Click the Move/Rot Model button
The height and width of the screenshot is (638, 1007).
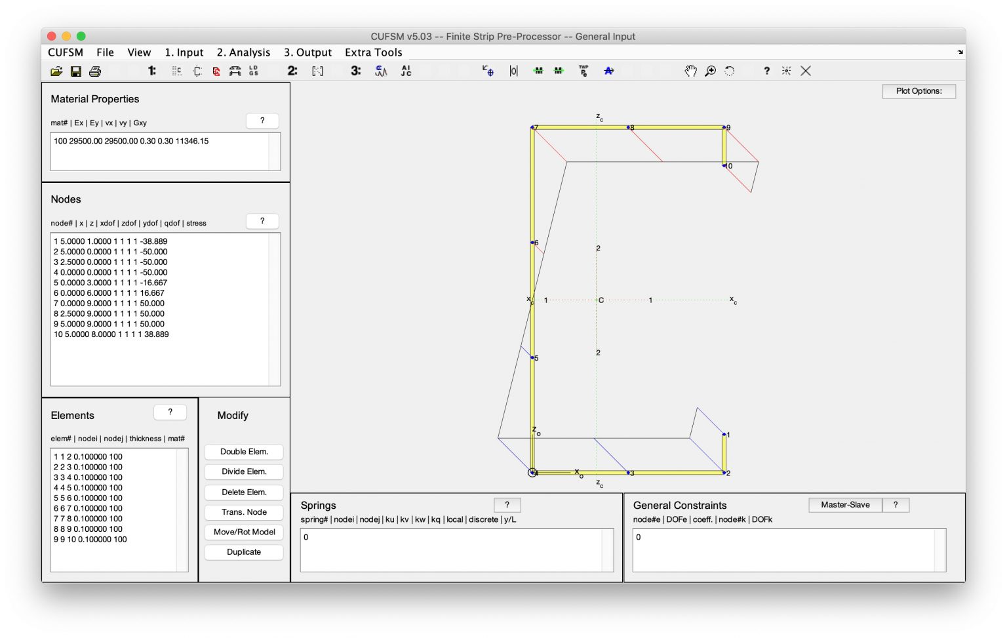[243, 532]
